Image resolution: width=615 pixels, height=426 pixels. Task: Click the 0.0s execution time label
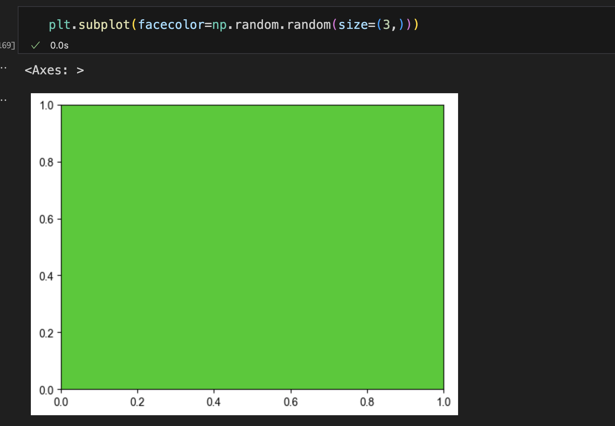(59, 45)
